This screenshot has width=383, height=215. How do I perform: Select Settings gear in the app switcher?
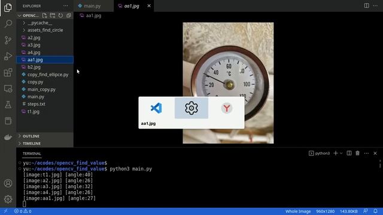click(191, 108)
